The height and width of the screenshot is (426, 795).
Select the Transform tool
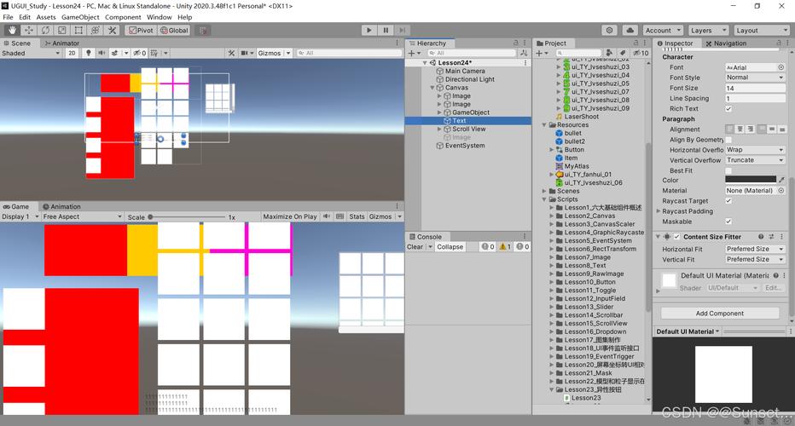tap(96, 31)
